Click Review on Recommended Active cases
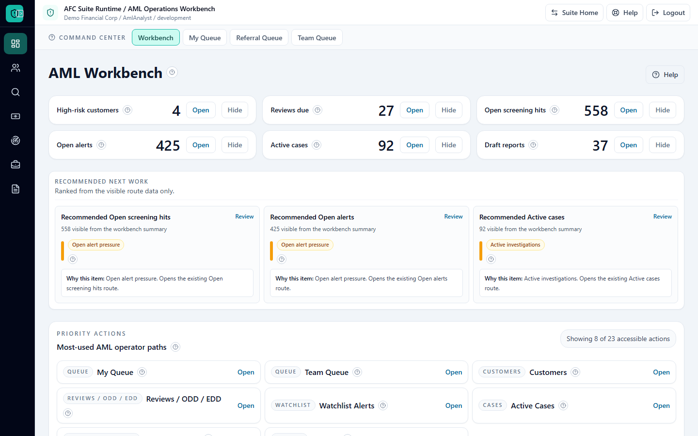Screen dimensions: 698x436 point(663,217)
